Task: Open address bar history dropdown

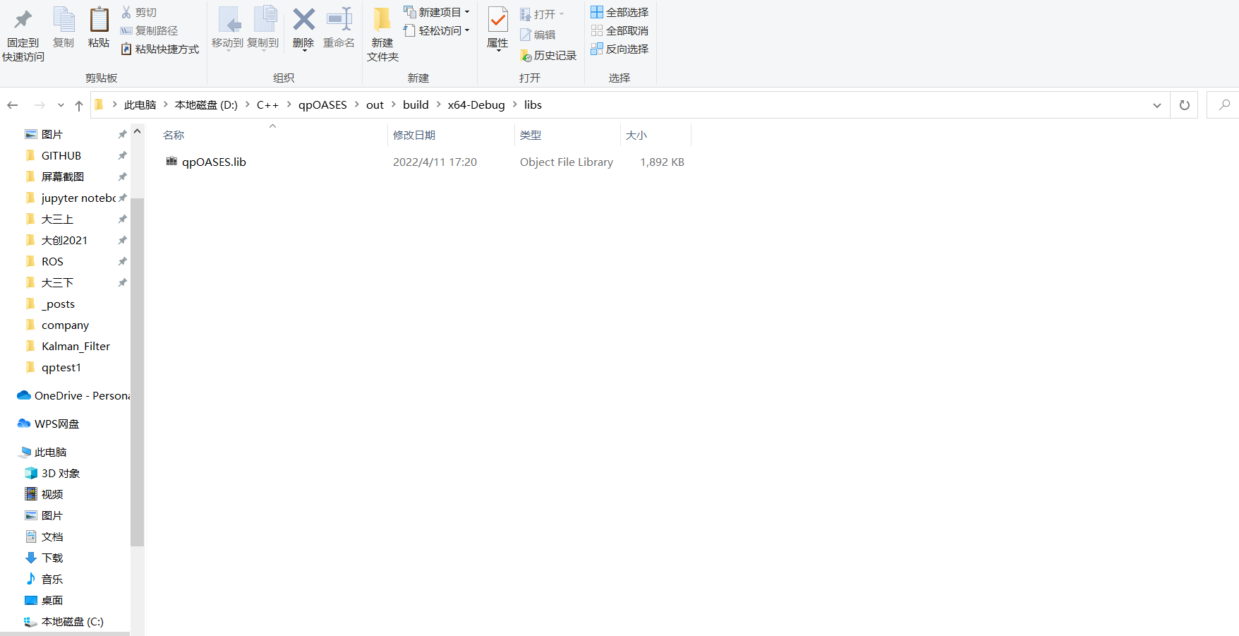Action: 1157,105
